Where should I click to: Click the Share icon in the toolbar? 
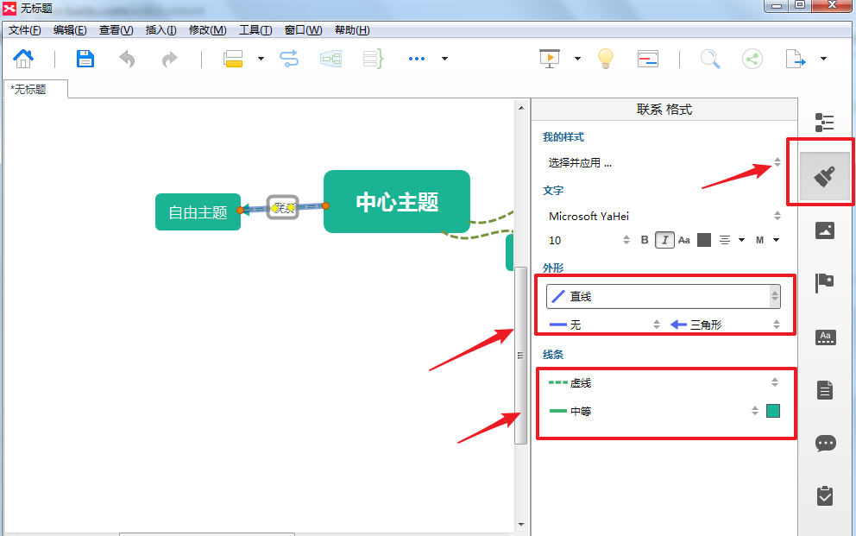(x=752, y=58)
